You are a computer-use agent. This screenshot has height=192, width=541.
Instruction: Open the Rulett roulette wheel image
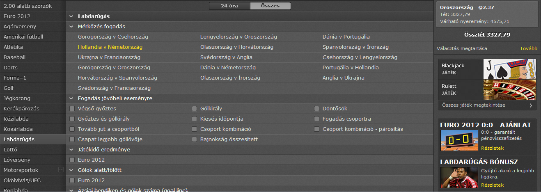click(x=510, y=89)
